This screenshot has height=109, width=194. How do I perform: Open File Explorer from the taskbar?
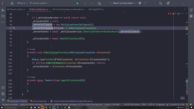[x=39, y=107]
